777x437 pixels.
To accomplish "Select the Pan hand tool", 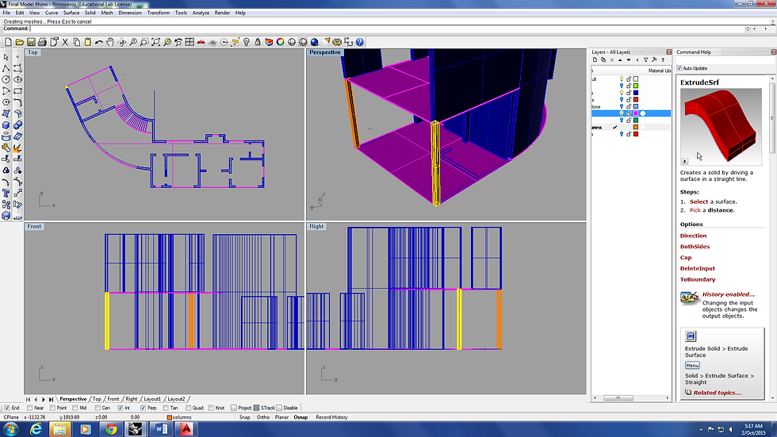I will 110,42.
